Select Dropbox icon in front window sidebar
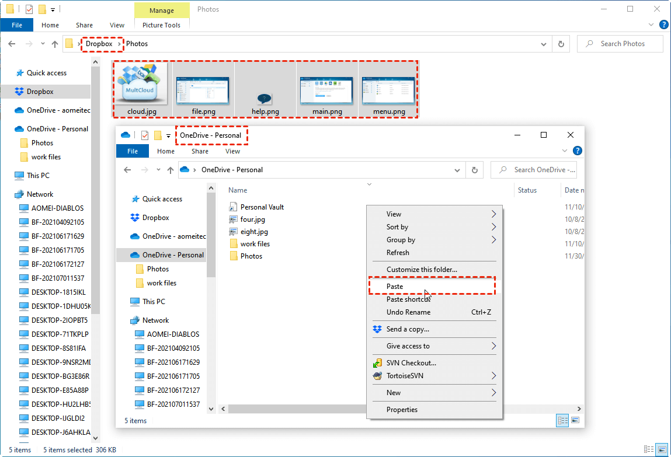Screen dimensions: 671x457 134,218
